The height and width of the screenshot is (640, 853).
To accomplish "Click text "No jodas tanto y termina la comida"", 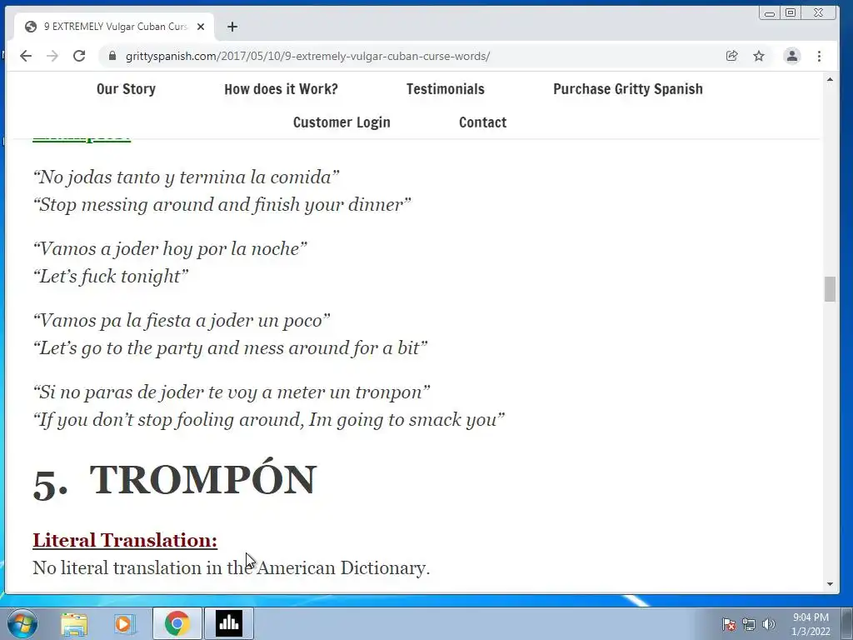I will tap(186, 177).
